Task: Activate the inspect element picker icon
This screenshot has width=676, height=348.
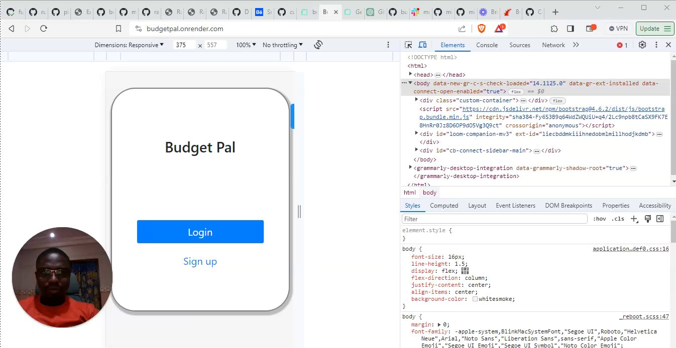Action: [x=408, y=45]
